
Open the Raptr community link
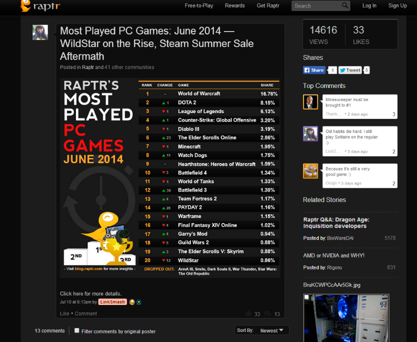click(x=88, y=67)
